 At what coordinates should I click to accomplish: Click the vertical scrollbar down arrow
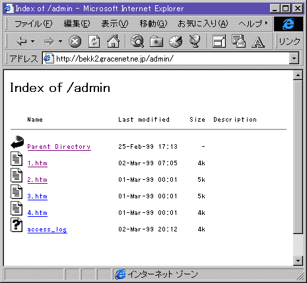[x=298, y=261]
